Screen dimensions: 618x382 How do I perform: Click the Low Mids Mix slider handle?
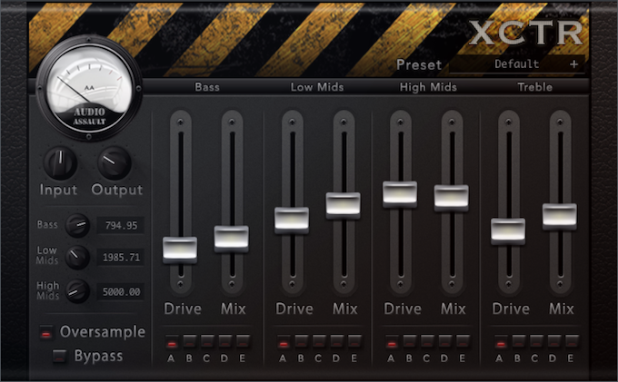344,205
